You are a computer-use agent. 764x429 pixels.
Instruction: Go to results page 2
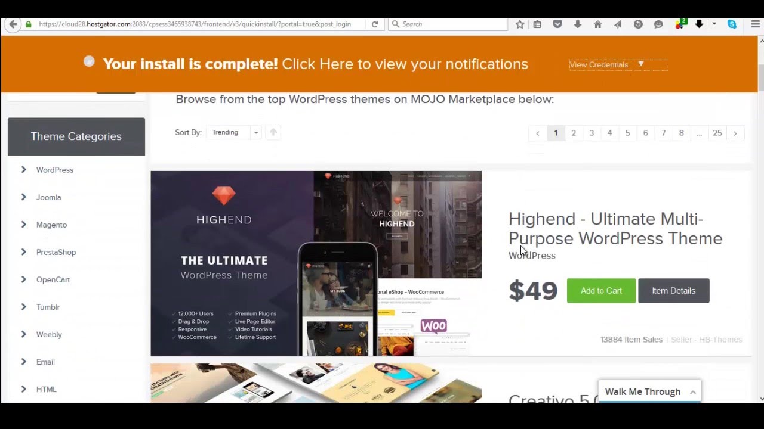point(574,133)
